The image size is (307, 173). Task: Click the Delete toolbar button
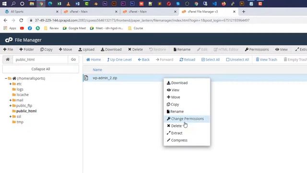click(x=135, y=49)
